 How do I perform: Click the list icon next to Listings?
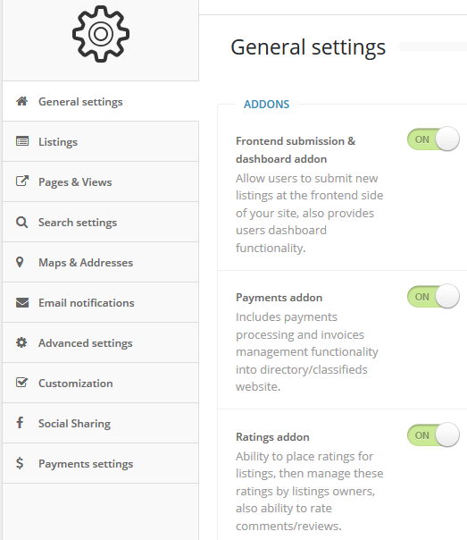(x=22, y=141)
